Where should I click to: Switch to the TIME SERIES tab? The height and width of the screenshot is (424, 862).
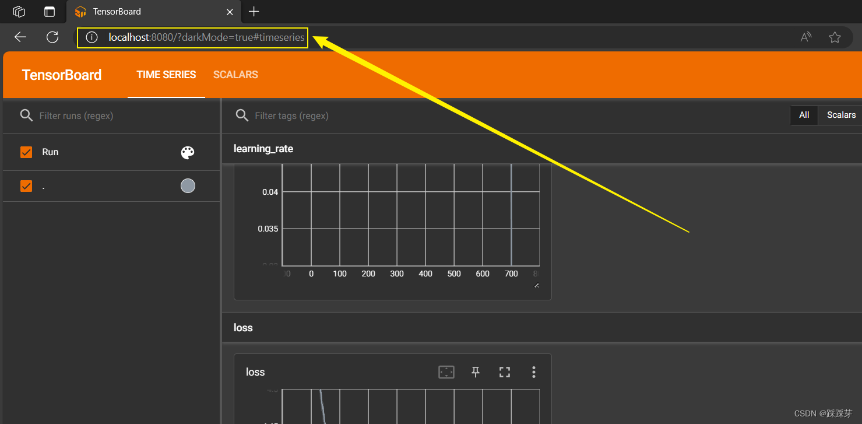tap(166, 75)
